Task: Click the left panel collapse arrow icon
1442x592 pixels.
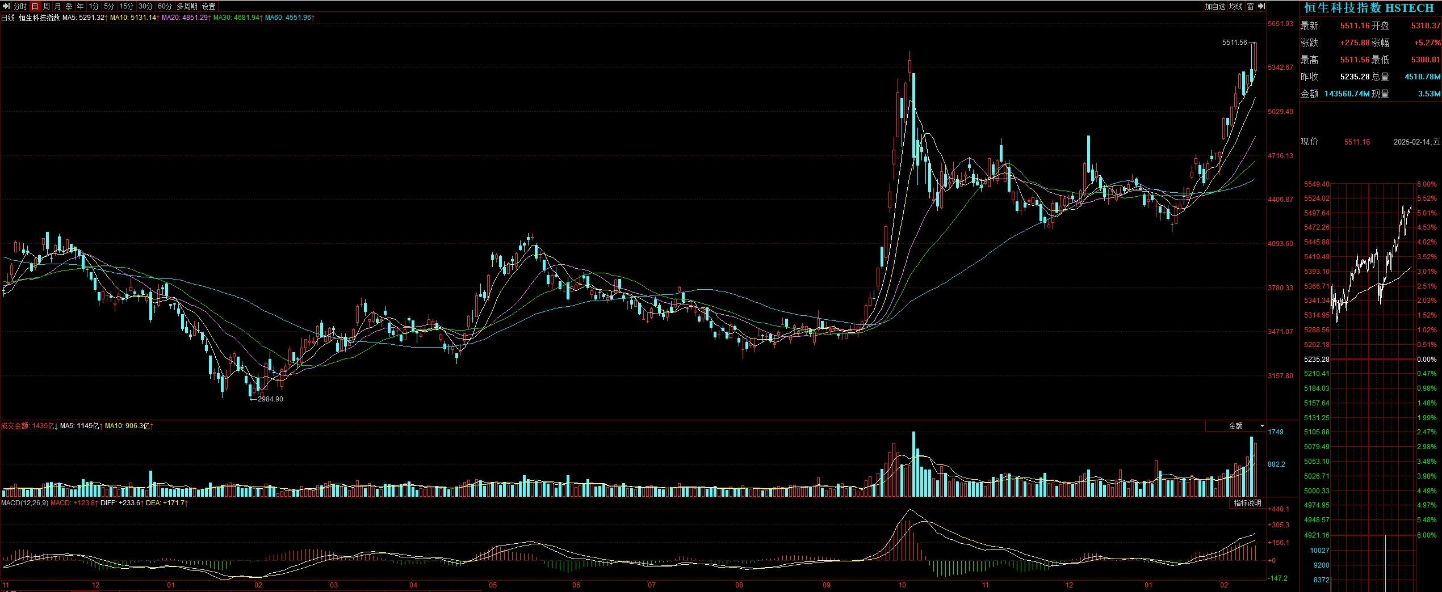Action: [x=7, y=6]
